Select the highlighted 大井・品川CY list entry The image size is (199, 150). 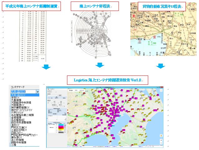click(25, 95)
